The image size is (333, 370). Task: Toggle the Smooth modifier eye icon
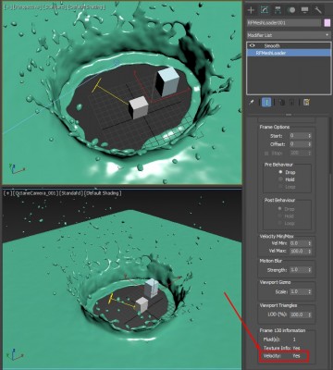point(253,45)
